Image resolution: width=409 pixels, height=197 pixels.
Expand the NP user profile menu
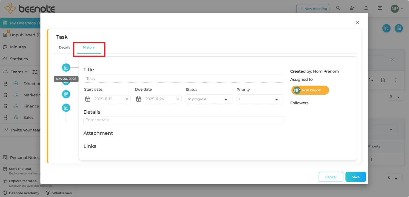pos(397,9)
